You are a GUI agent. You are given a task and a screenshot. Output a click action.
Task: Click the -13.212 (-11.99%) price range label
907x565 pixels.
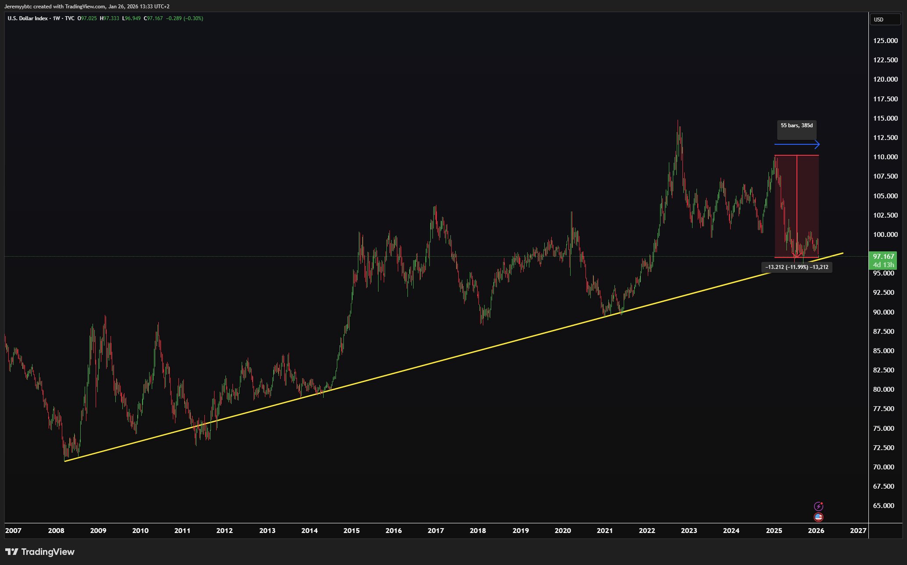797,267
